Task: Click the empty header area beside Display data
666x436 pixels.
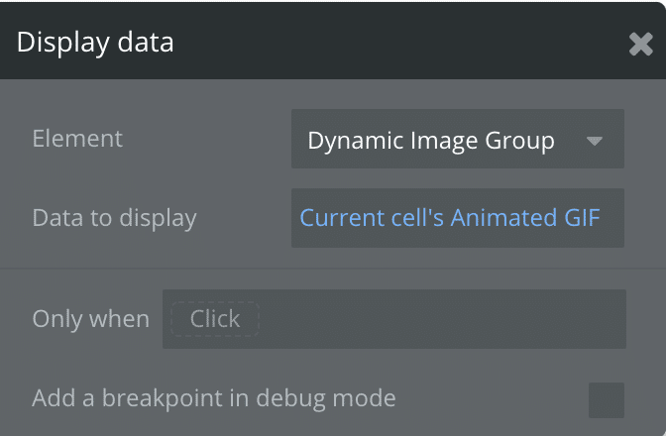Action: (396, 43)
